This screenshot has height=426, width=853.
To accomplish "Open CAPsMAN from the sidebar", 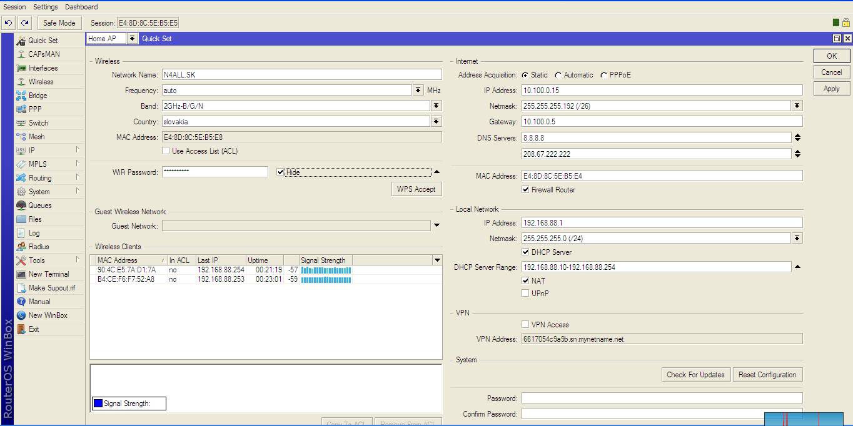I will pos(44,54).
